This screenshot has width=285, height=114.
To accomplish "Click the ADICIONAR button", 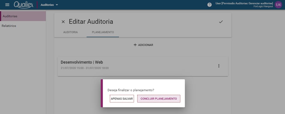I will [143, 45].
